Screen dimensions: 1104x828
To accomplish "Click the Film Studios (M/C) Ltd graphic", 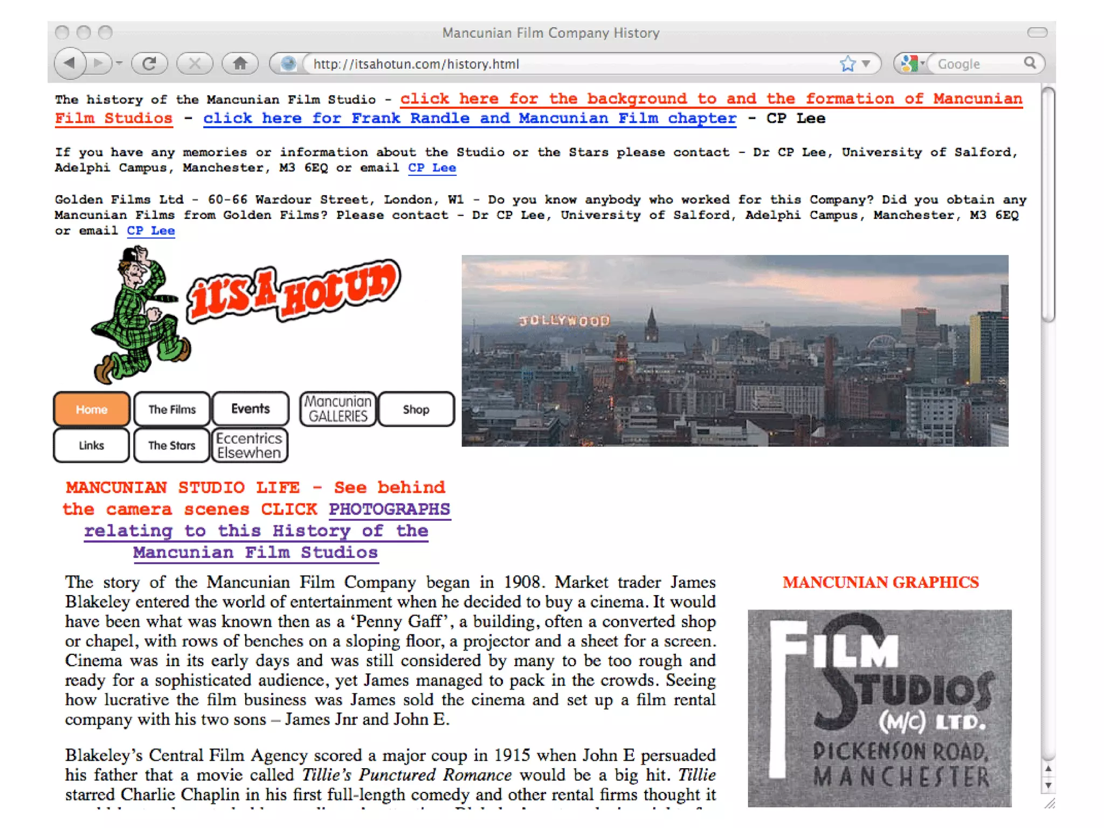I will click(x=880, y=708).
